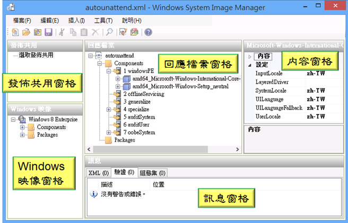The height and width of the screenshot is (223, 348).
Task: Switch to the 組態集 (0) tab
Action: (152, 173)
